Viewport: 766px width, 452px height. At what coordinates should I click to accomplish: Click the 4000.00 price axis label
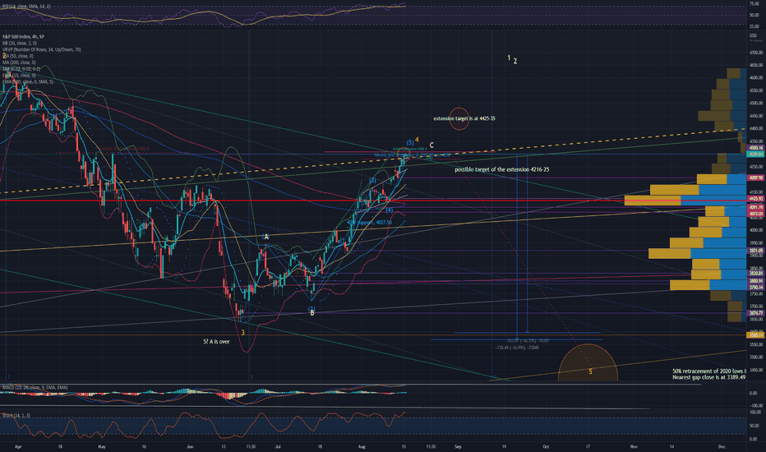pos(756,230)
